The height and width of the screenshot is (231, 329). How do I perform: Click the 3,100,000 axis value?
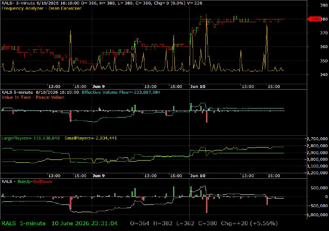point(317,166)
